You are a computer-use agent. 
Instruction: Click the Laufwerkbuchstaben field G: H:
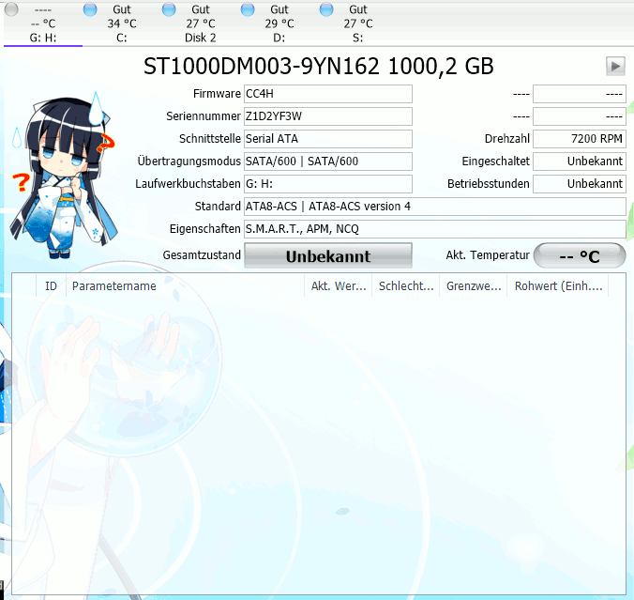[x=328, y=184]
